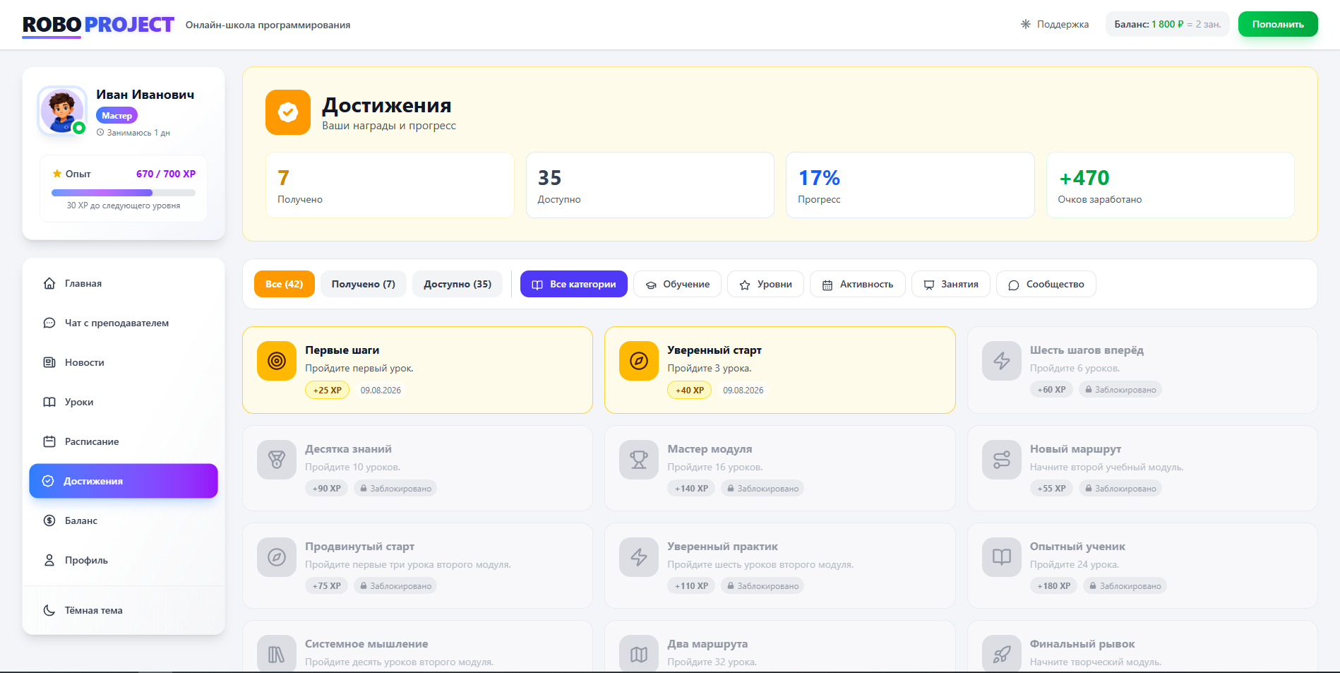Click the target icon on Первые шаги card
Image resolution: width=1340 pixels, height=673 pixels.
277,361
